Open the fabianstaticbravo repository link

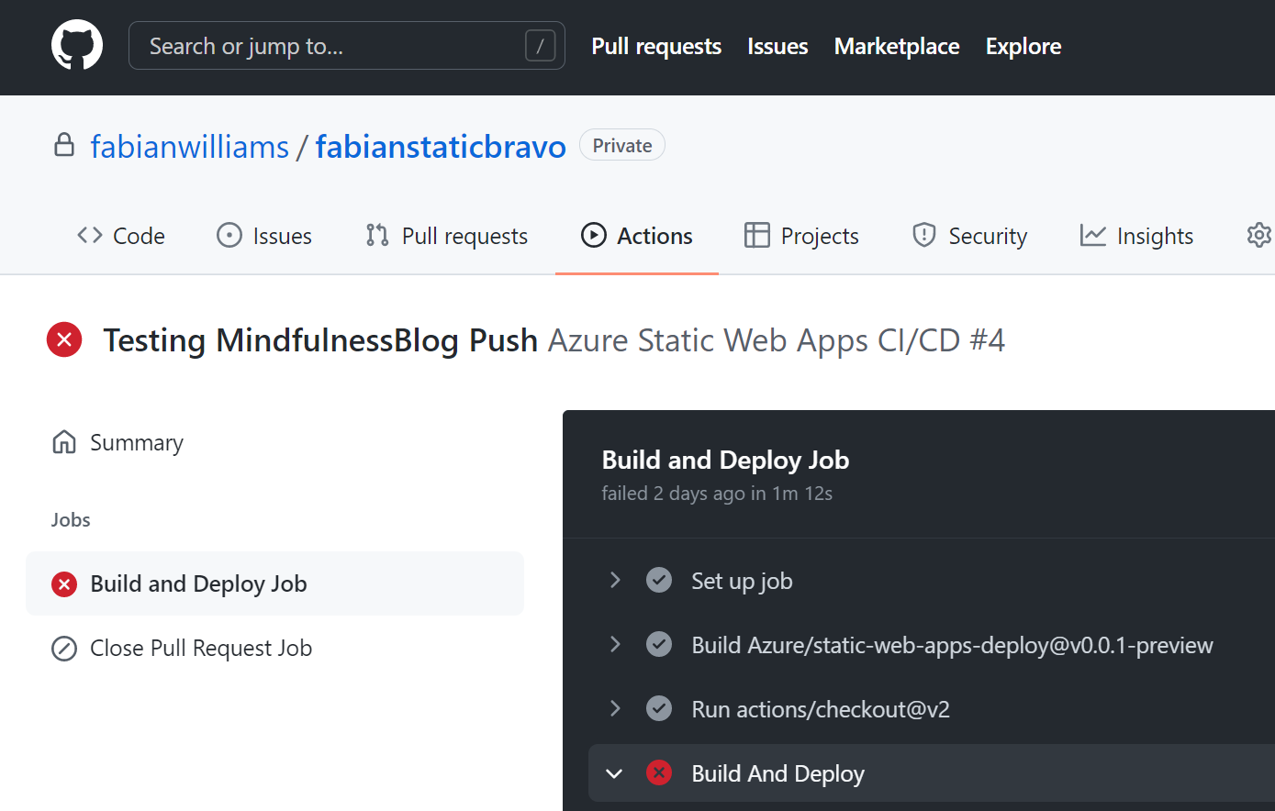pos(441,147)
